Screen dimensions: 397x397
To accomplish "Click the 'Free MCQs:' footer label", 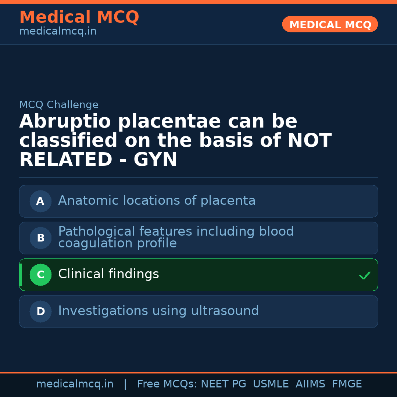I will coord(167,384).
